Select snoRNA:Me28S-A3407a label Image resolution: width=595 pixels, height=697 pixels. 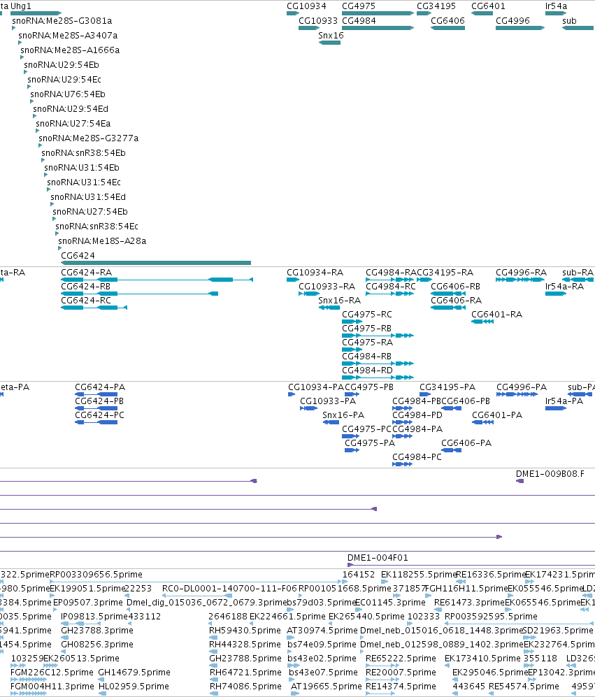[68, 36]
